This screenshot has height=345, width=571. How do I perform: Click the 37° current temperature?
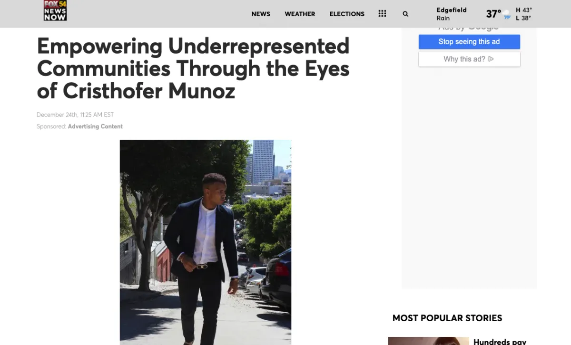493,14
